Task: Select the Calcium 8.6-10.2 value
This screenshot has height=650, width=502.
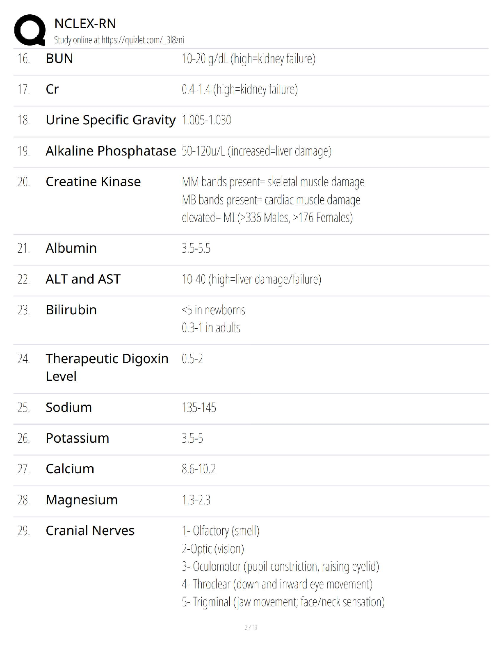Action: pyautogui.click(x=199, y=469)
